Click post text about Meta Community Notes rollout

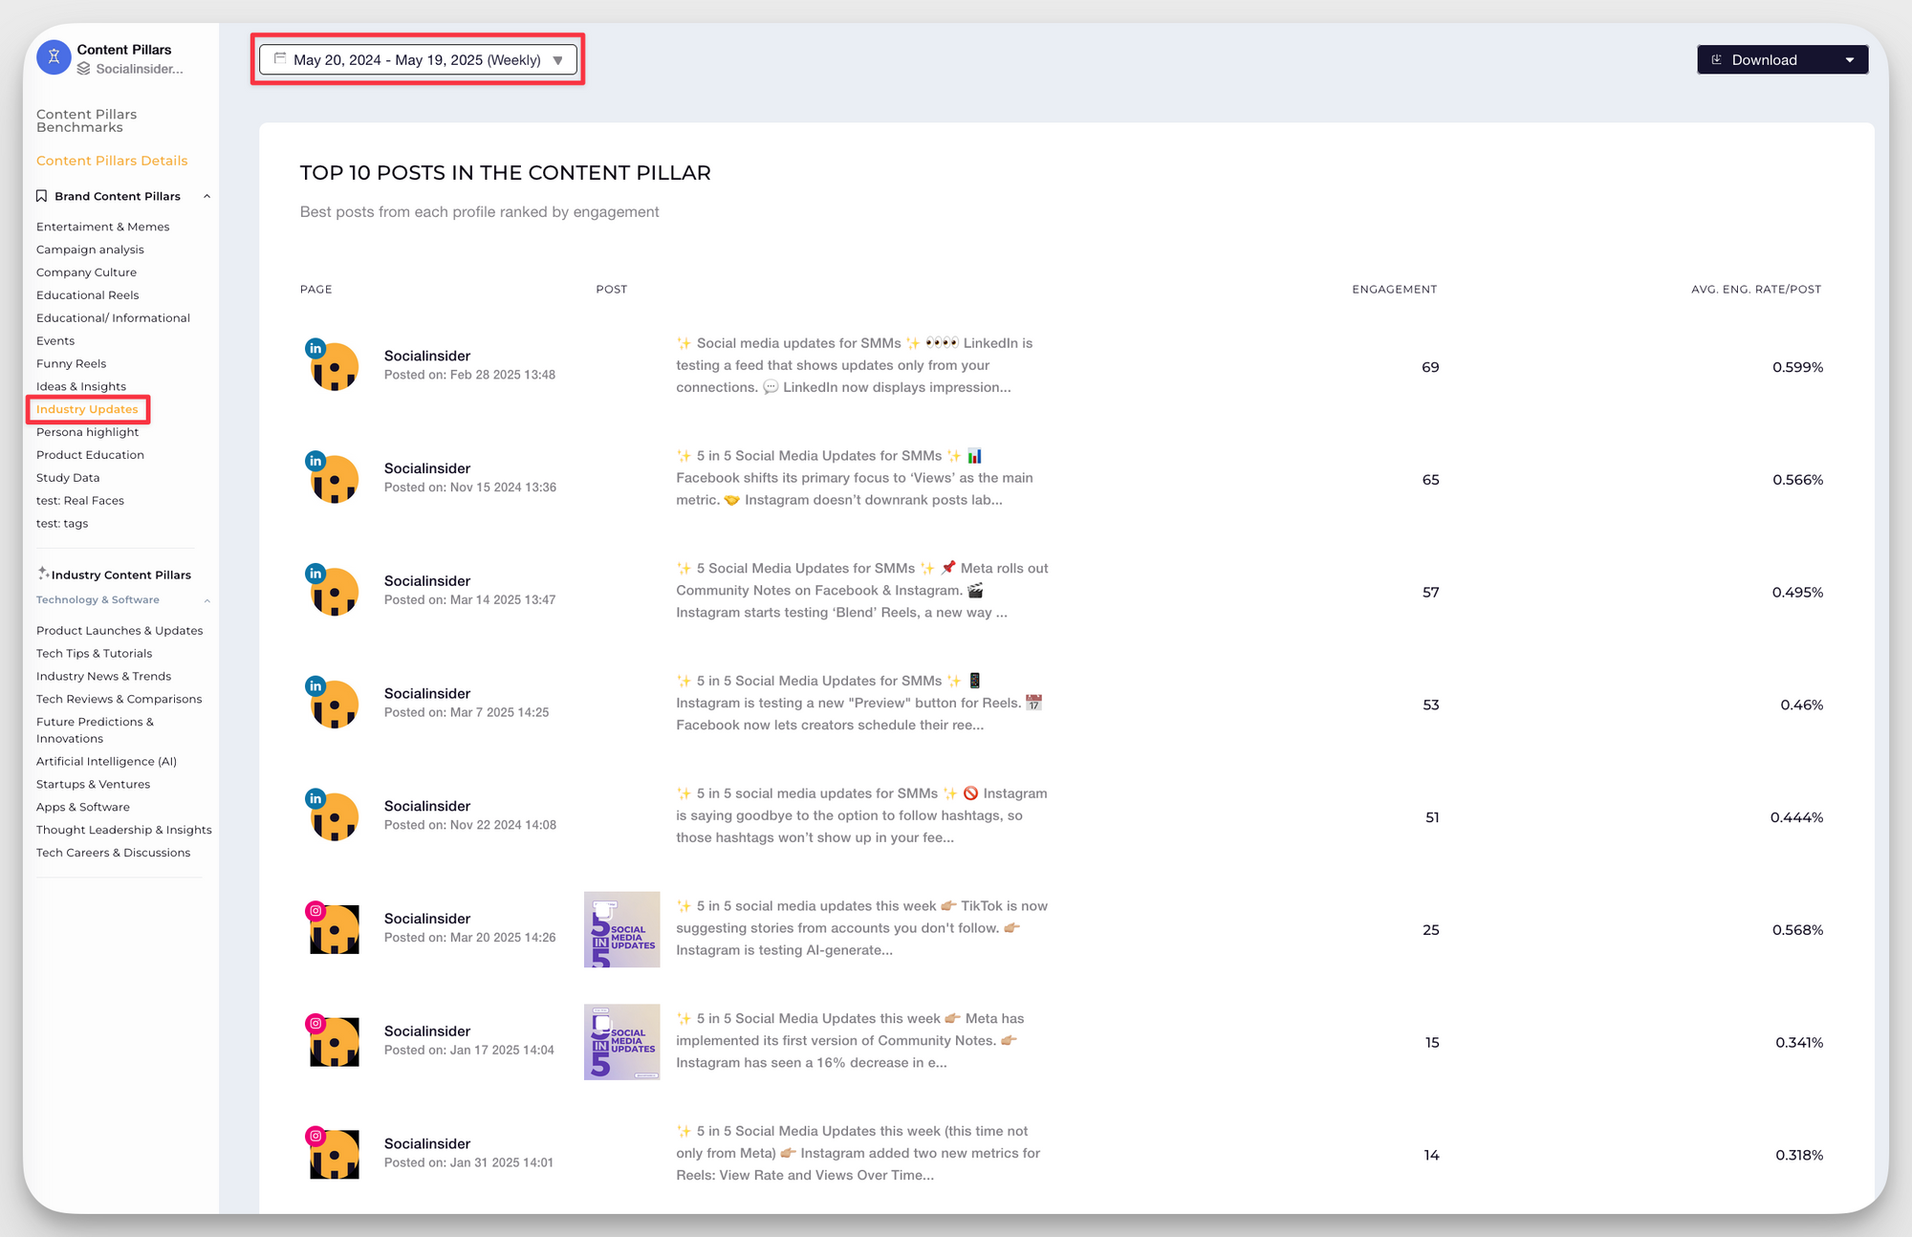(862, 591)
